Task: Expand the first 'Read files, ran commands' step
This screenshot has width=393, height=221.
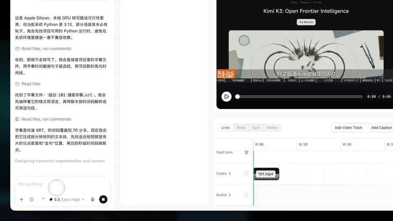Action: tap(43, 49)
